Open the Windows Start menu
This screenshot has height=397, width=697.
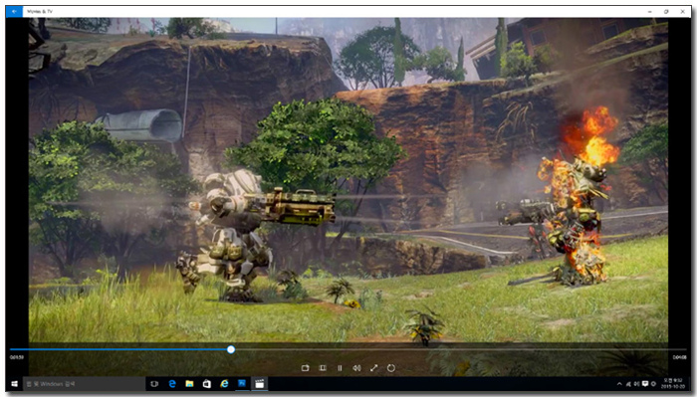[x=14, y=384]
